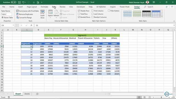
Task: Click the Undo arrow icon
Action: 23,2
